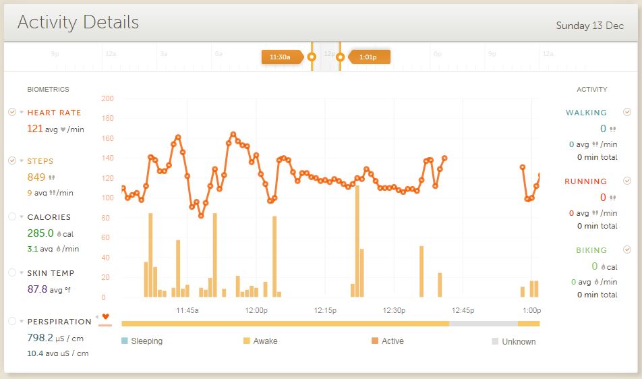Click the start range circle marker
642x379 pixels.
tap(312, 57)
